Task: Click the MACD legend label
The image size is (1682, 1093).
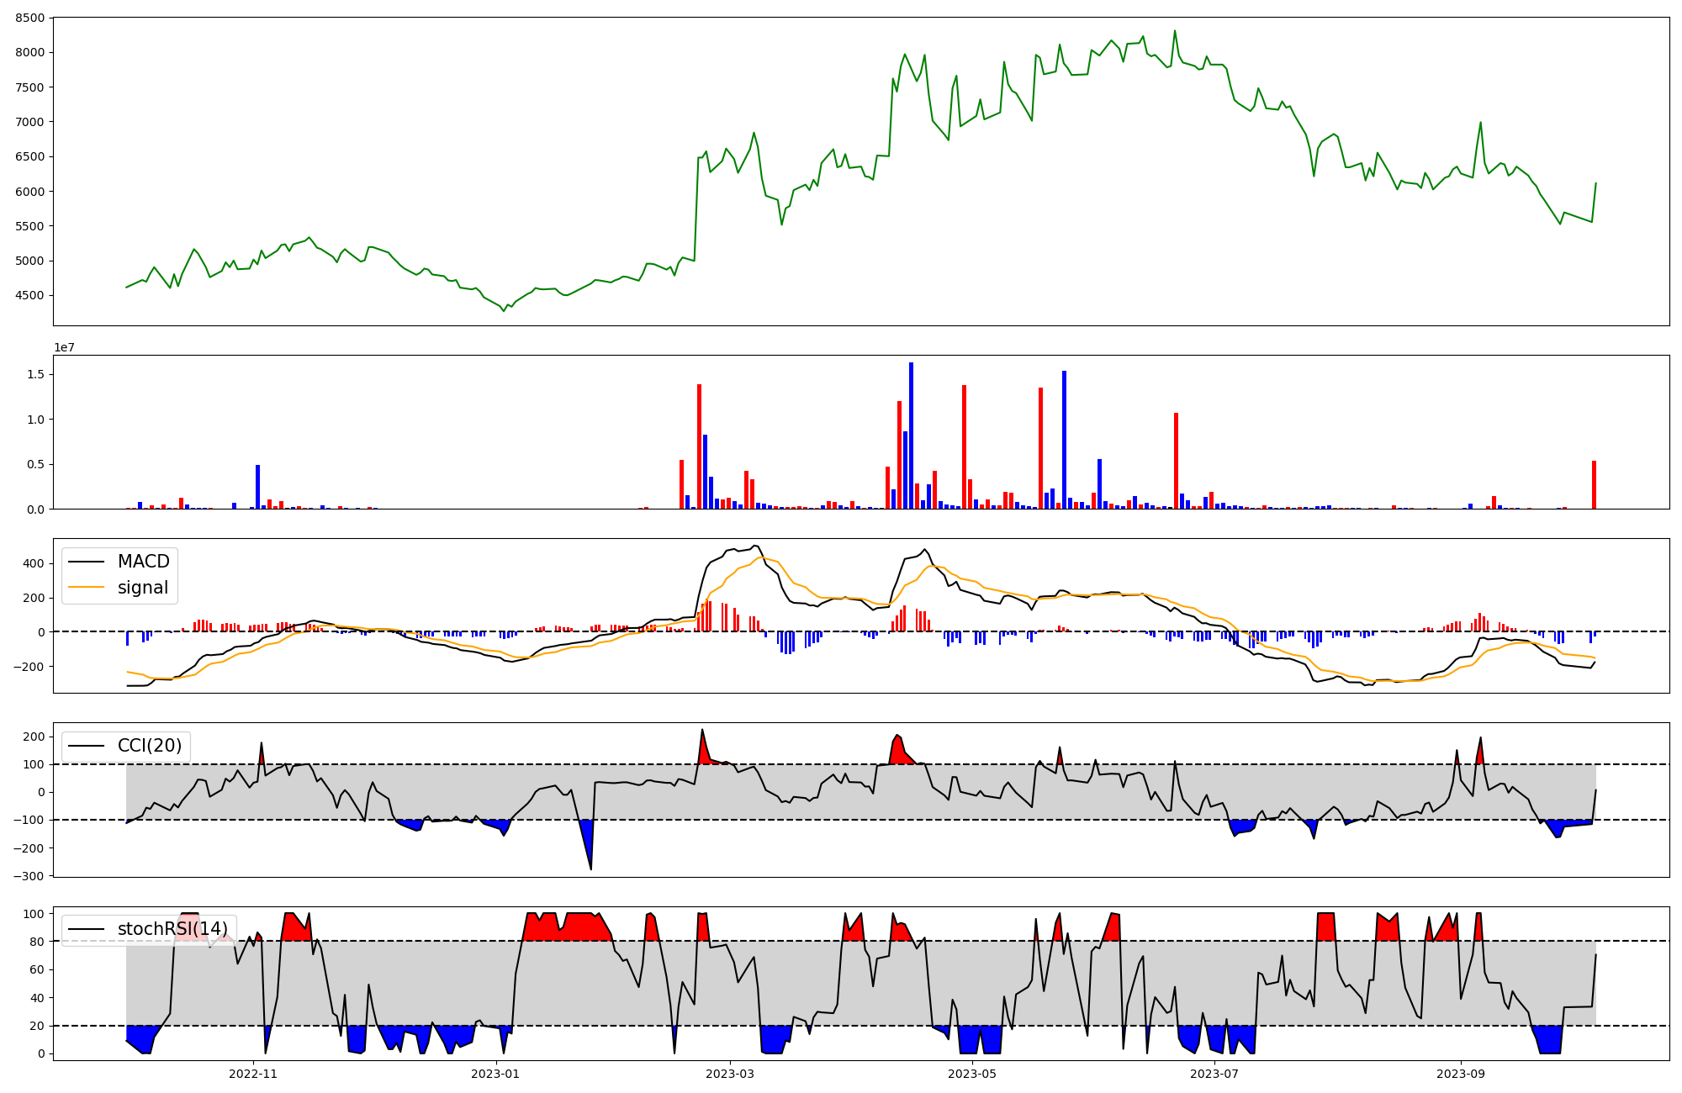Action: (x=143, y=562)
